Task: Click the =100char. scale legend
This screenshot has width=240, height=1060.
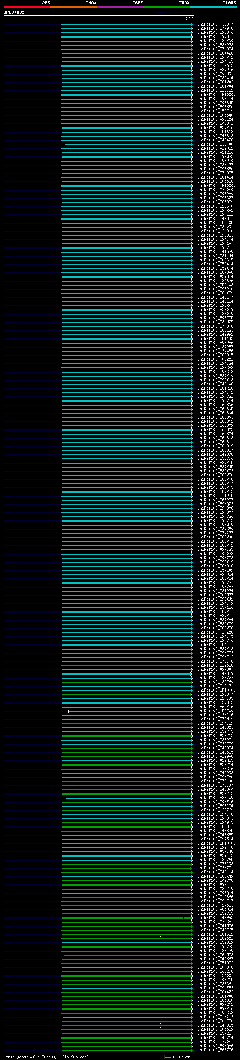Action: click(178, 1057)
